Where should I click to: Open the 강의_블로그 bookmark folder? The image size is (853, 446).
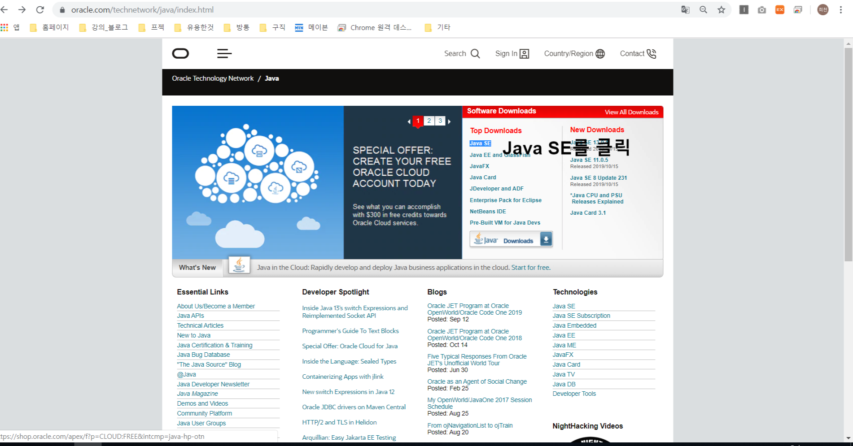pos(104,27)
